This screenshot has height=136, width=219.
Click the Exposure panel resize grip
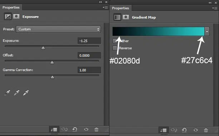[x=107, y=130]
